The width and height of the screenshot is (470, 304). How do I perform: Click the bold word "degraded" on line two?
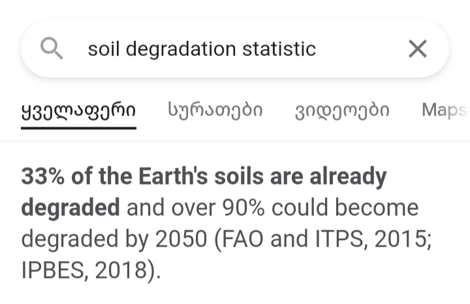tap(70, 208)
